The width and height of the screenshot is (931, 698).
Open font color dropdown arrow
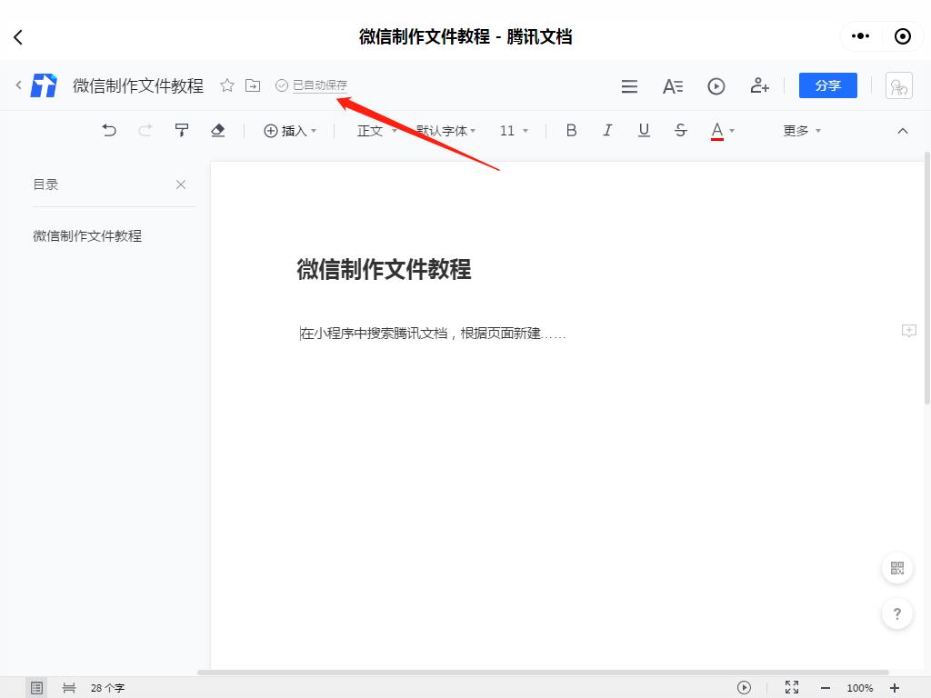pyautogui.click(x=732, y=131)
